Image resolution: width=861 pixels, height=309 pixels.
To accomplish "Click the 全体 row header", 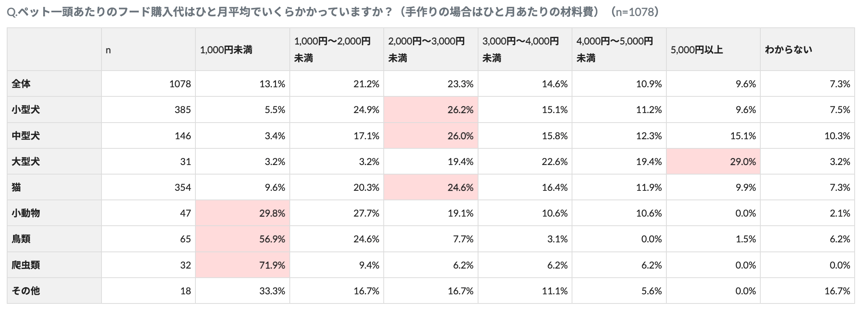I will point(21,84).
